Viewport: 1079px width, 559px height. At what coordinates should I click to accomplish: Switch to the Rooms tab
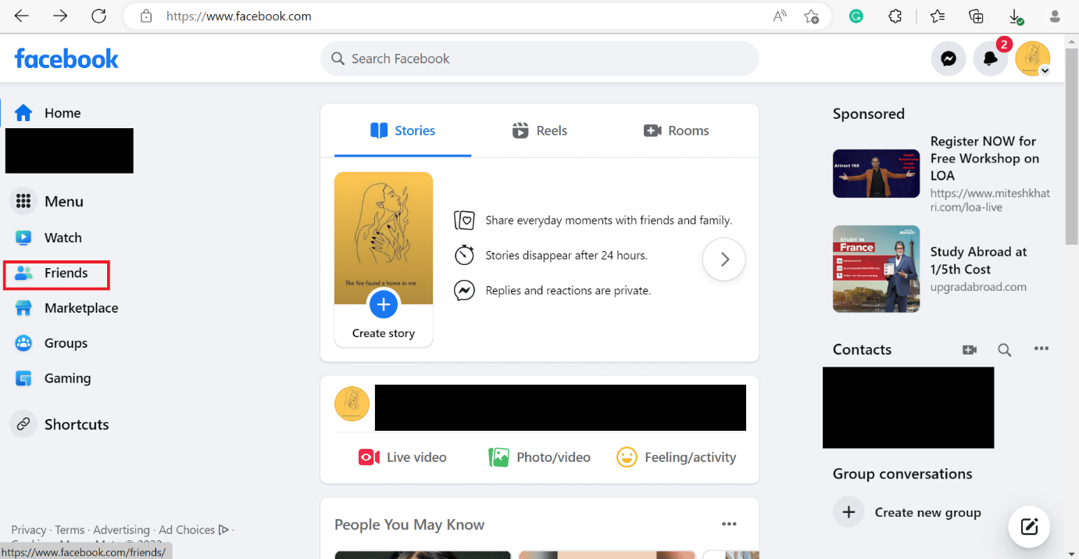(676, 131)
